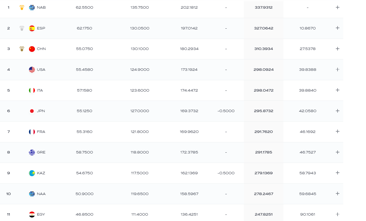Select the FRA team name
This screenshot has height=221, width=366.
[x=41, y=132]
